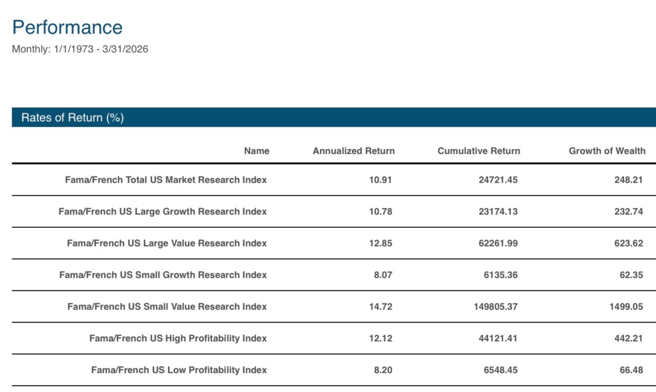Image resolution: width=656 pixels, height=392 pixels.
Task: Sort by Annualized Return column header
Action: point(353,151)
